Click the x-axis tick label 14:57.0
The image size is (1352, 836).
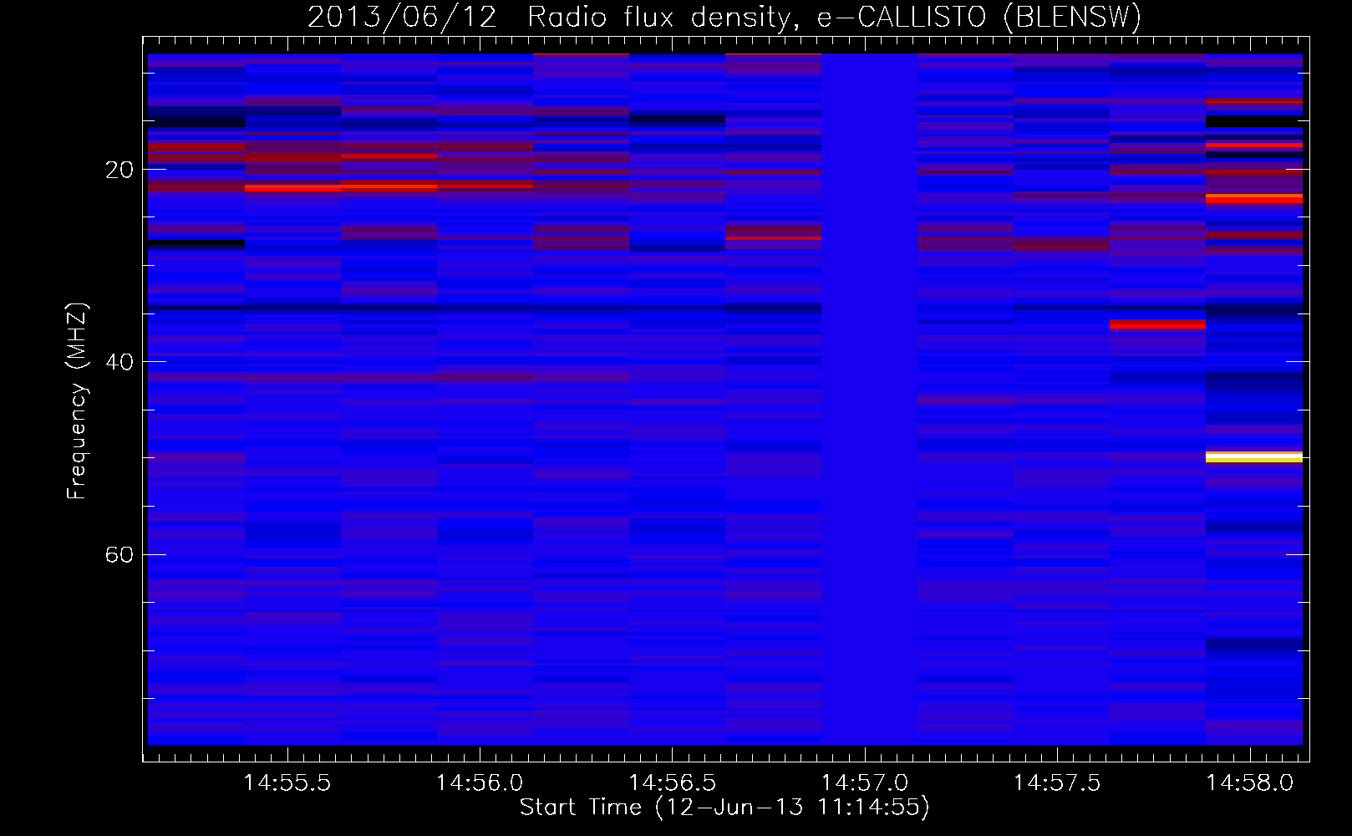click(x=865, y=783)
